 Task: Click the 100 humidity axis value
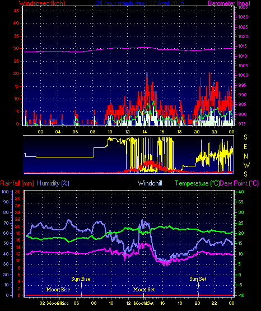pyautogui.click(x=5, y=192)
